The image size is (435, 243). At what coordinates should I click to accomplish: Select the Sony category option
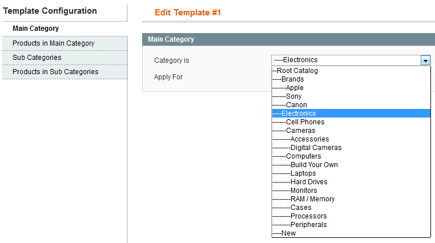[x=351, y=96]
